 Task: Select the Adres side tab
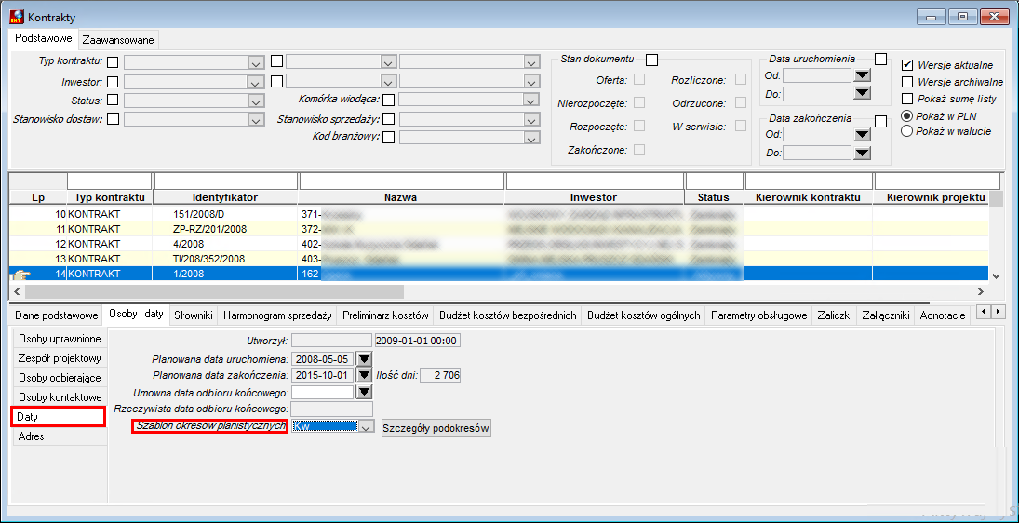[60, 436]
